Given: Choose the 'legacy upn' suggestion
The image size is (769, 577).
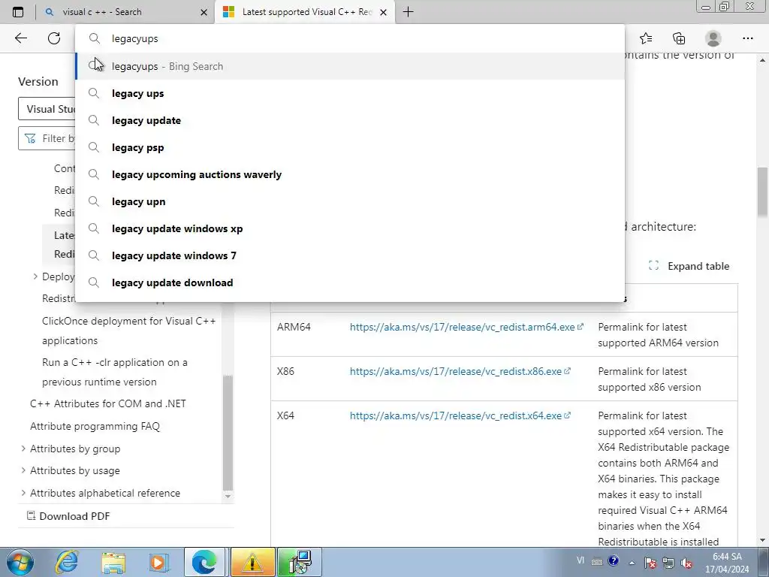Looking at the screenshot, I should click(350, 201).
